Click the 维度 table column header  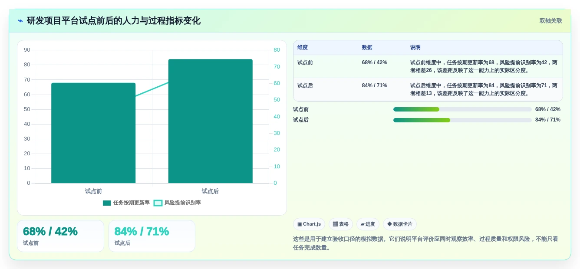(x=303, y=47)
